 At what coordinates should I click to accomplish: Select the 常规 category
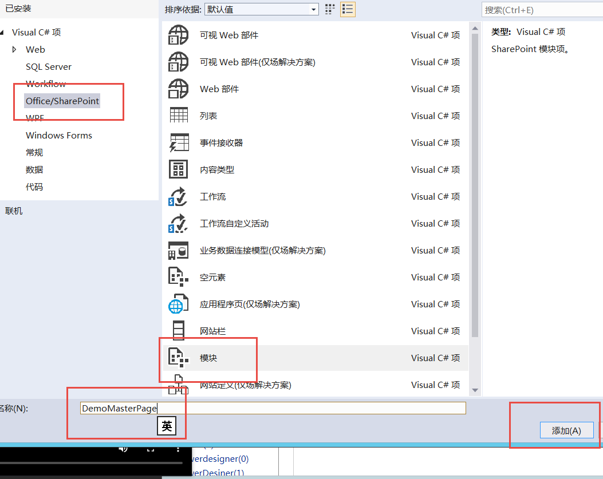34,152
